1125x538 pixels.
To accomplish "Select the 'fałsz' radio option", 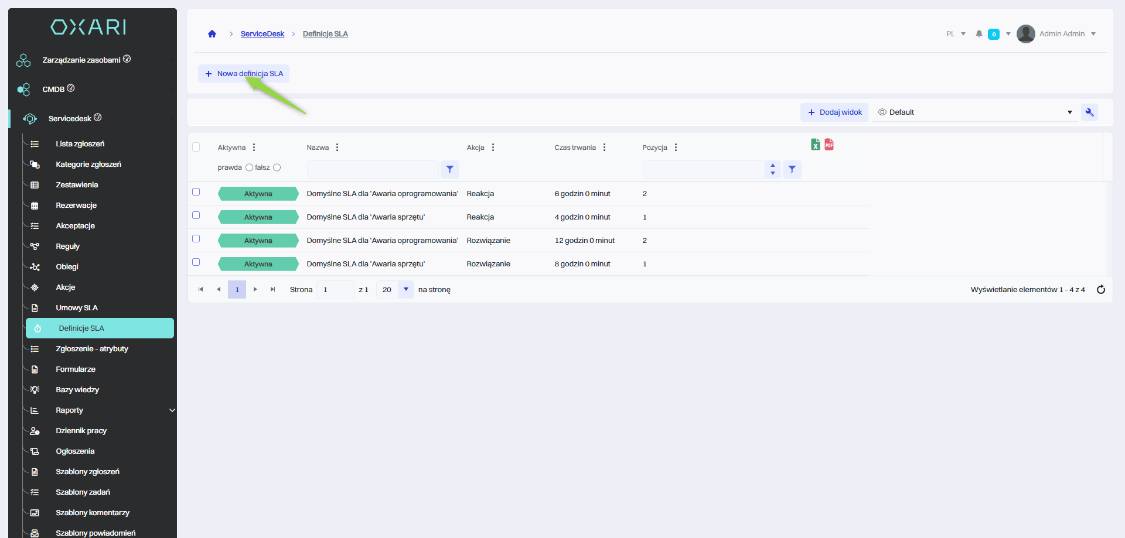I will click(277, 167).
